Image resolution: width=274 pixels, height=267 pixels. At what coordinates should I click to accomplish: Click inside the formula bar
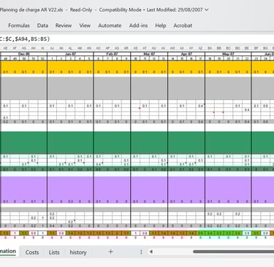[137, 39]
